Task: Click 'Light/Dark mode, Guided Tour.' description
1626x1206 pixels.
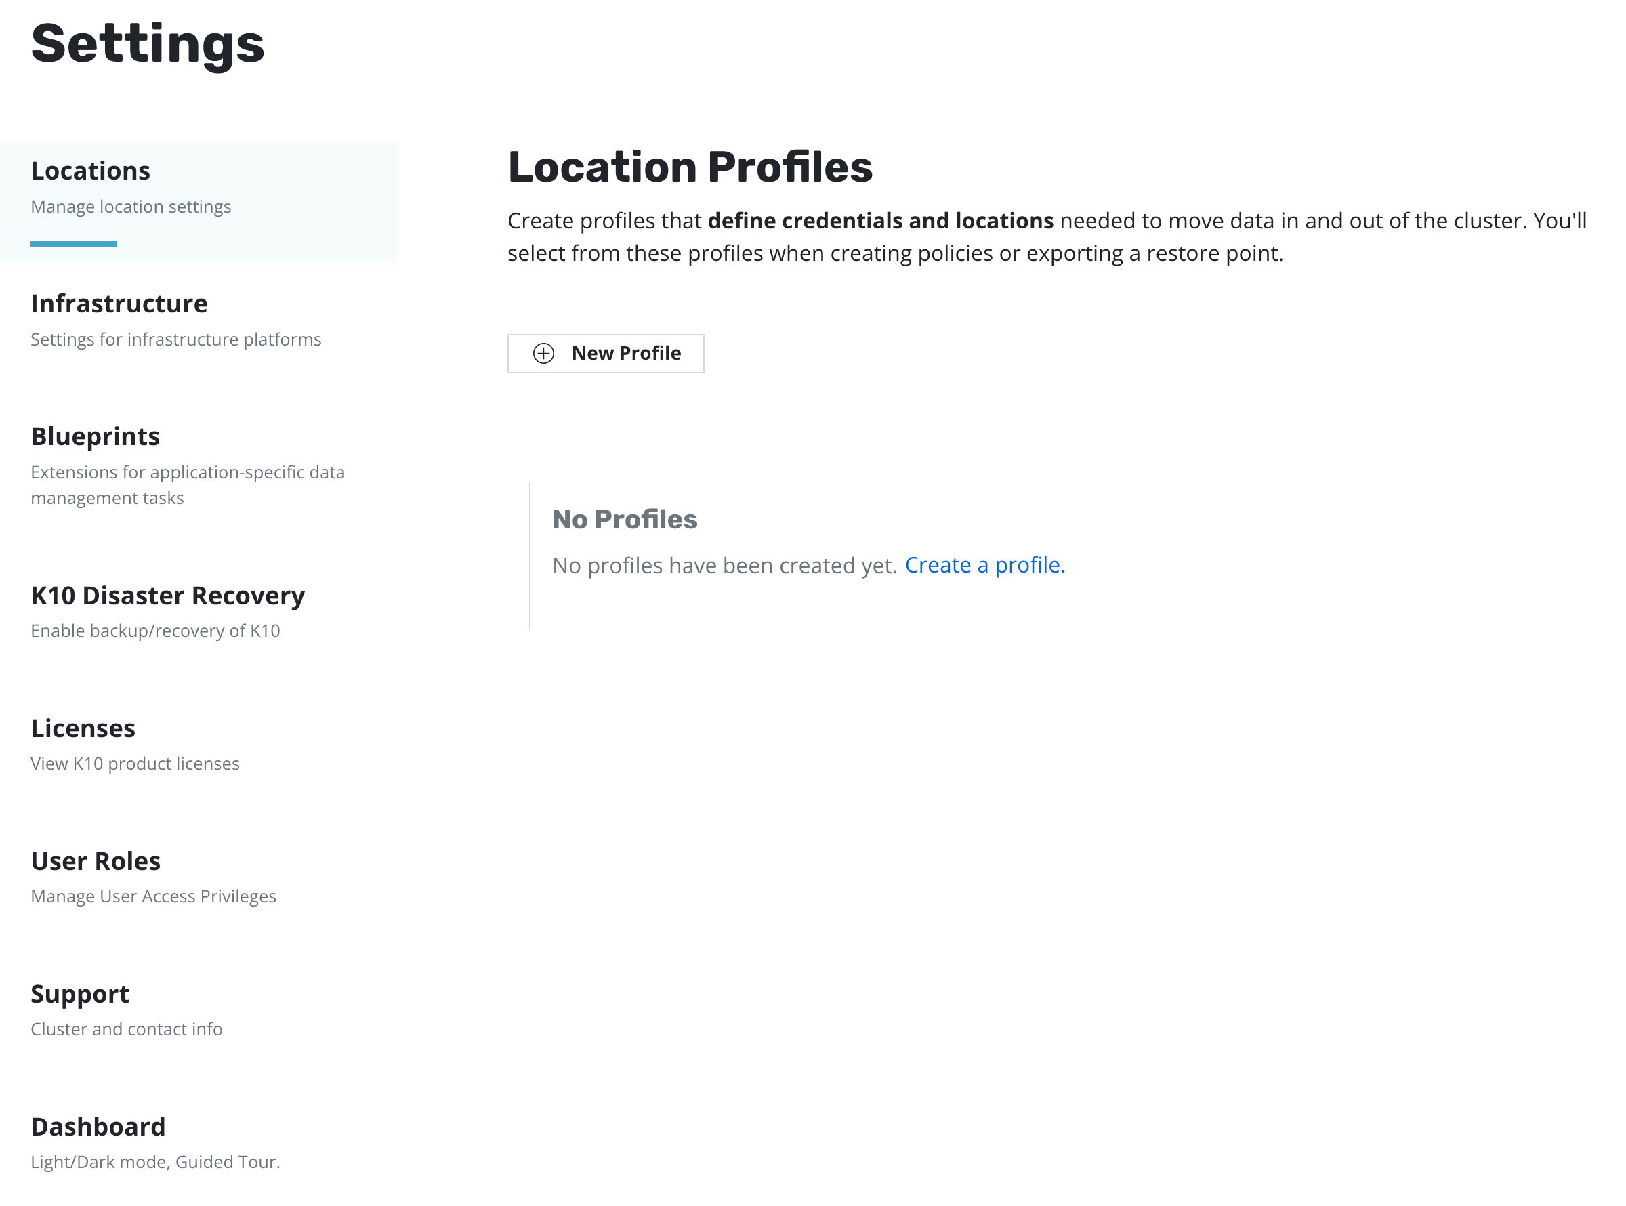Action: [154, 1162]
